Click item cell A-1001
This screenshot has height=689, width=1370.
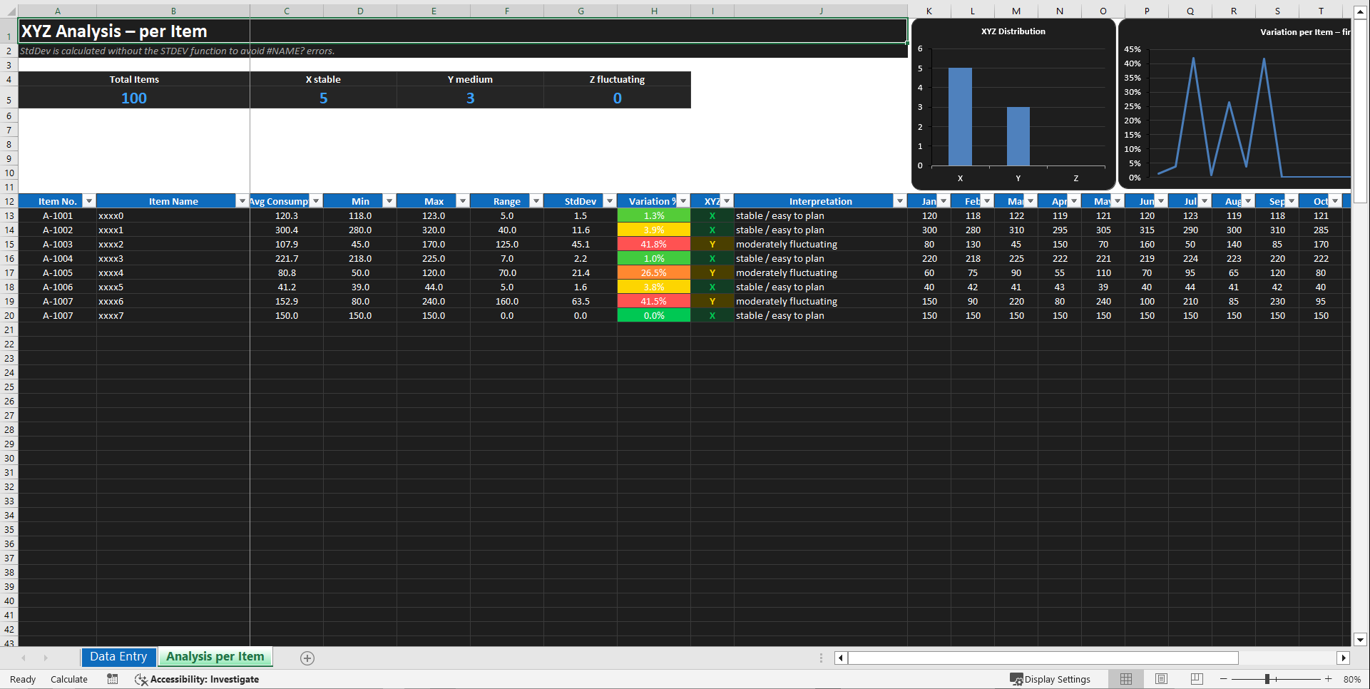coord(57,215)
